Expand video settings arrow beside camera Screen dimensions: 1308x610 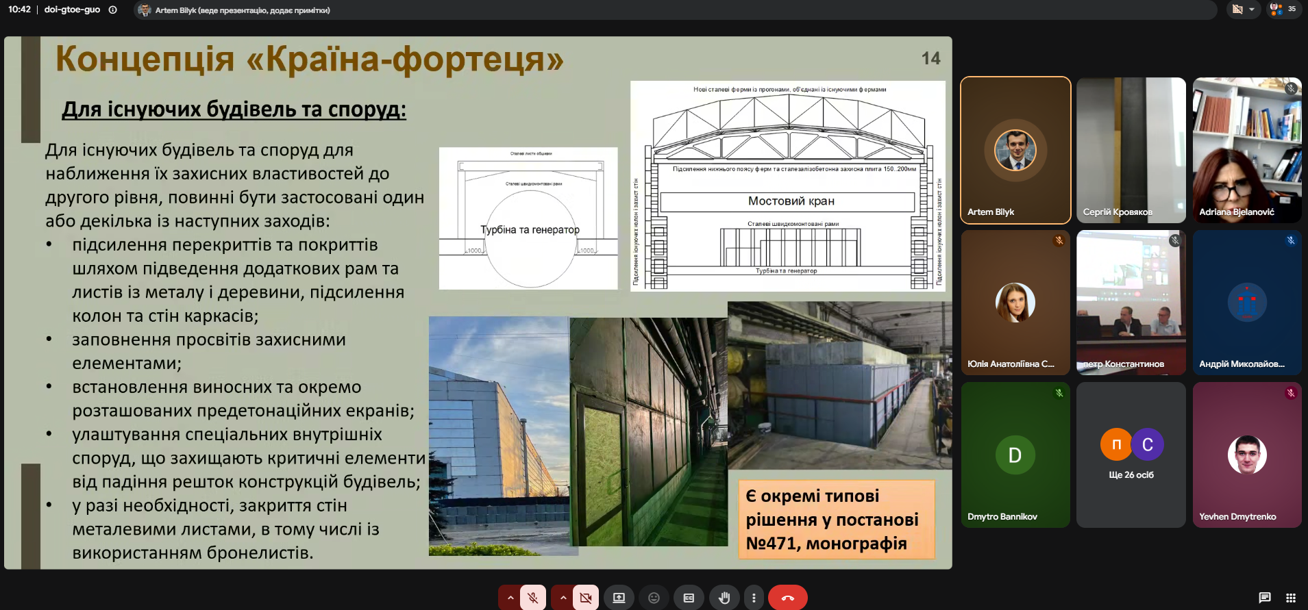(x=563, y=598)
